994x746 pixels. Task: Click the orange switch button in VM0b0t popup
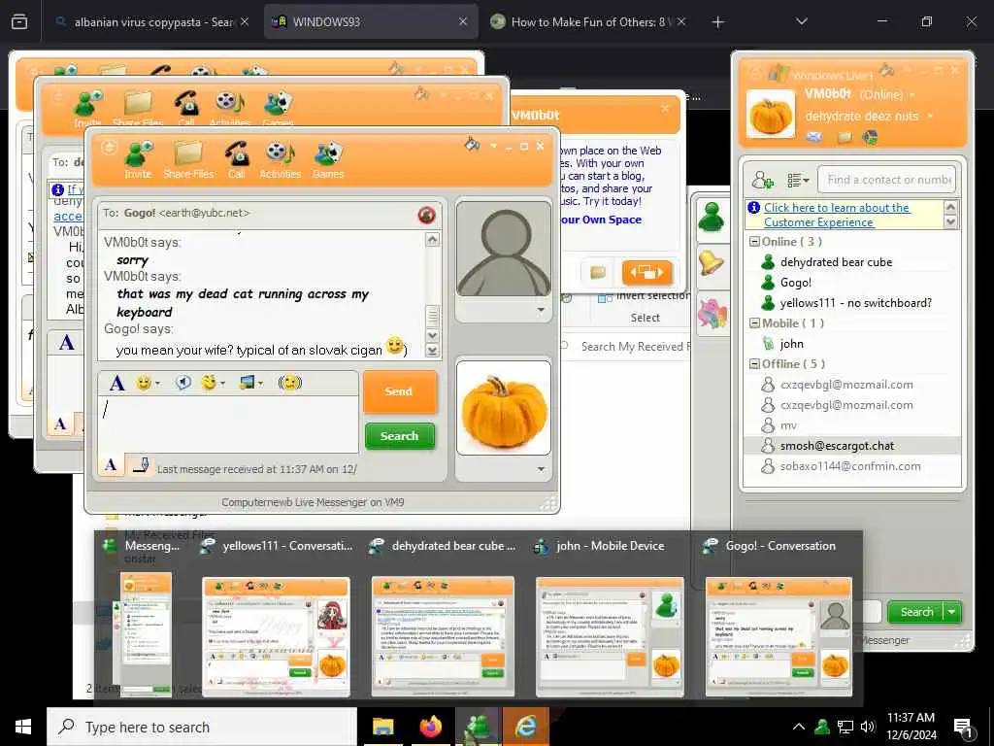[646, 273]
